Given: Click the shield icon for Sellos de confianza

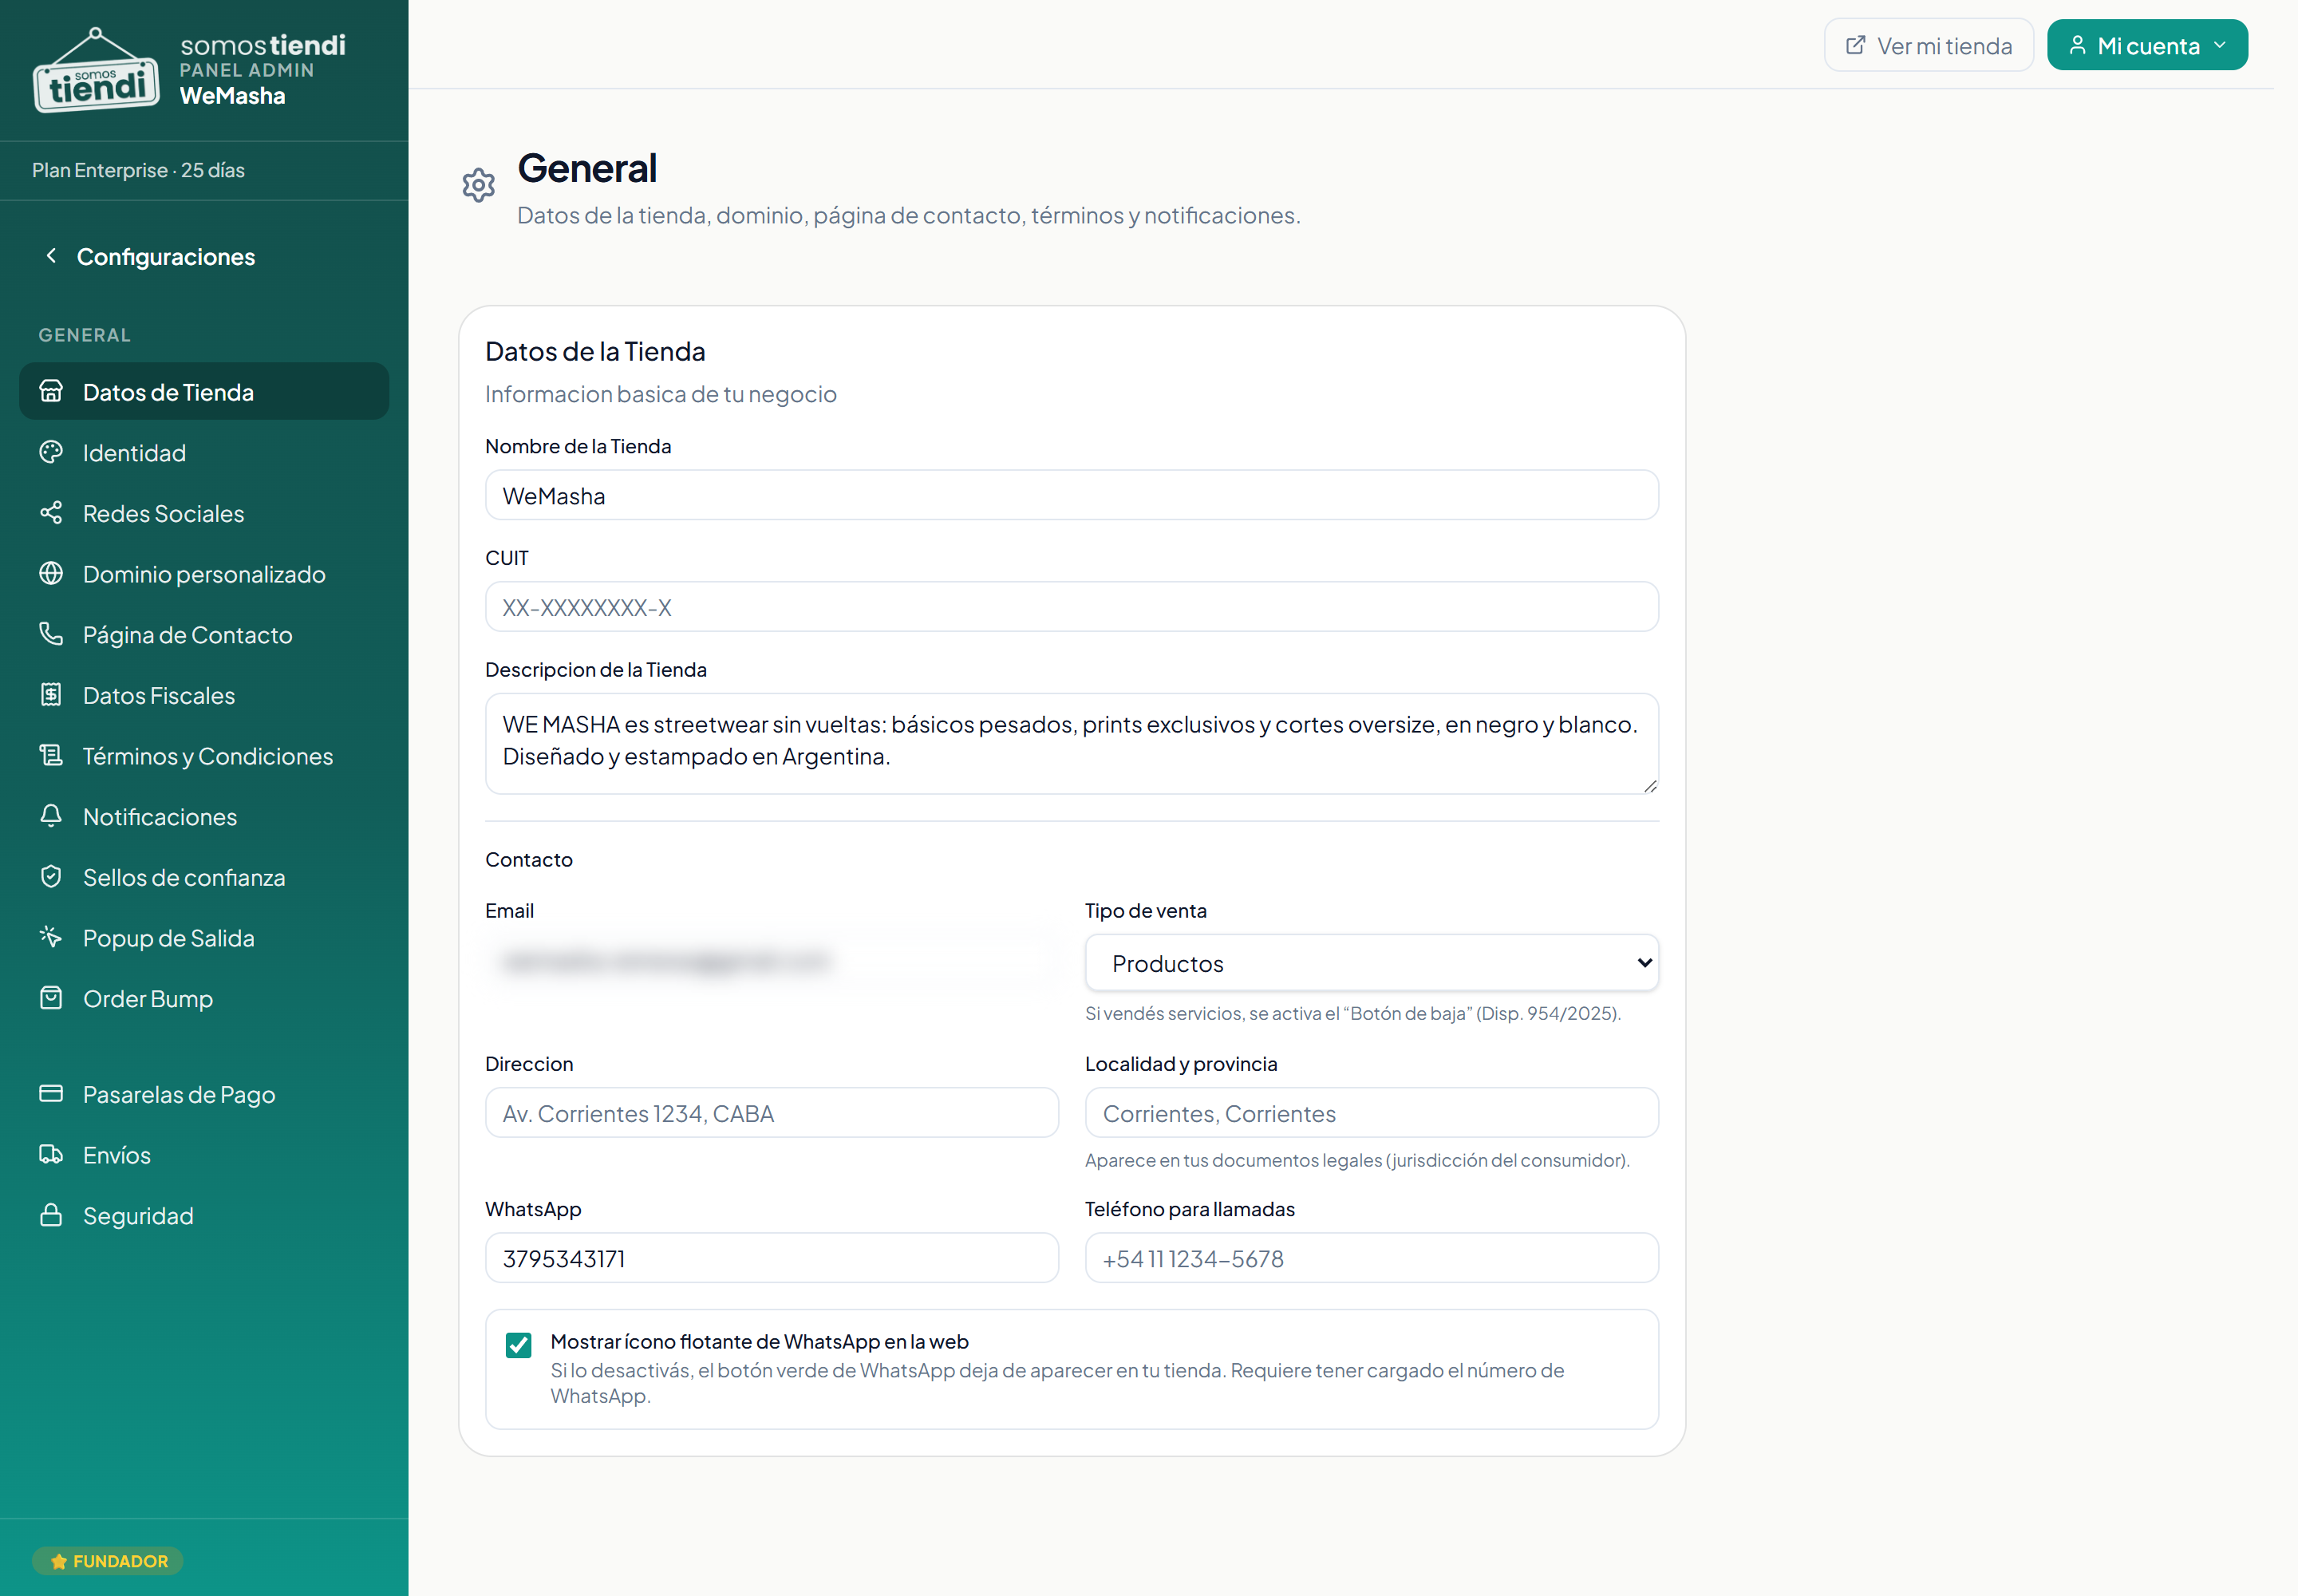Looking at the screenshot, I should 51,877.
